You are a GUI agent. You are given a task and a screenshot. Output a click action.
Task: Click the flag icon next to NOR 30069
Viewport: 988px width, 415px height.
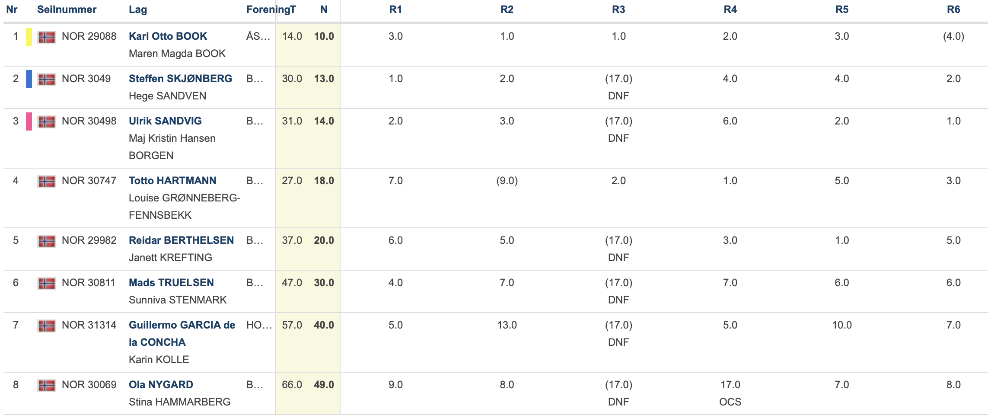coord(47,386)
